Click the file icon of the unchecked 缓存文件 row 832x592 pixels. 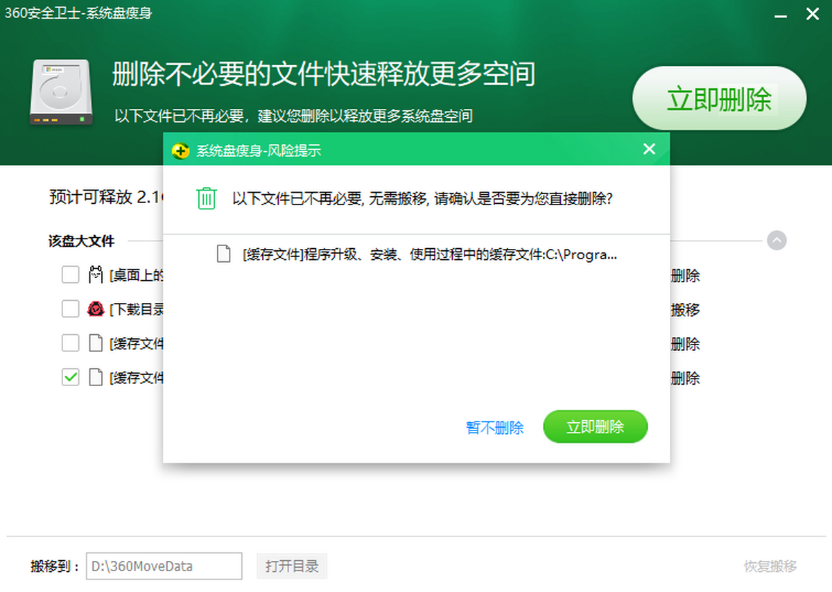click(96, 343)
